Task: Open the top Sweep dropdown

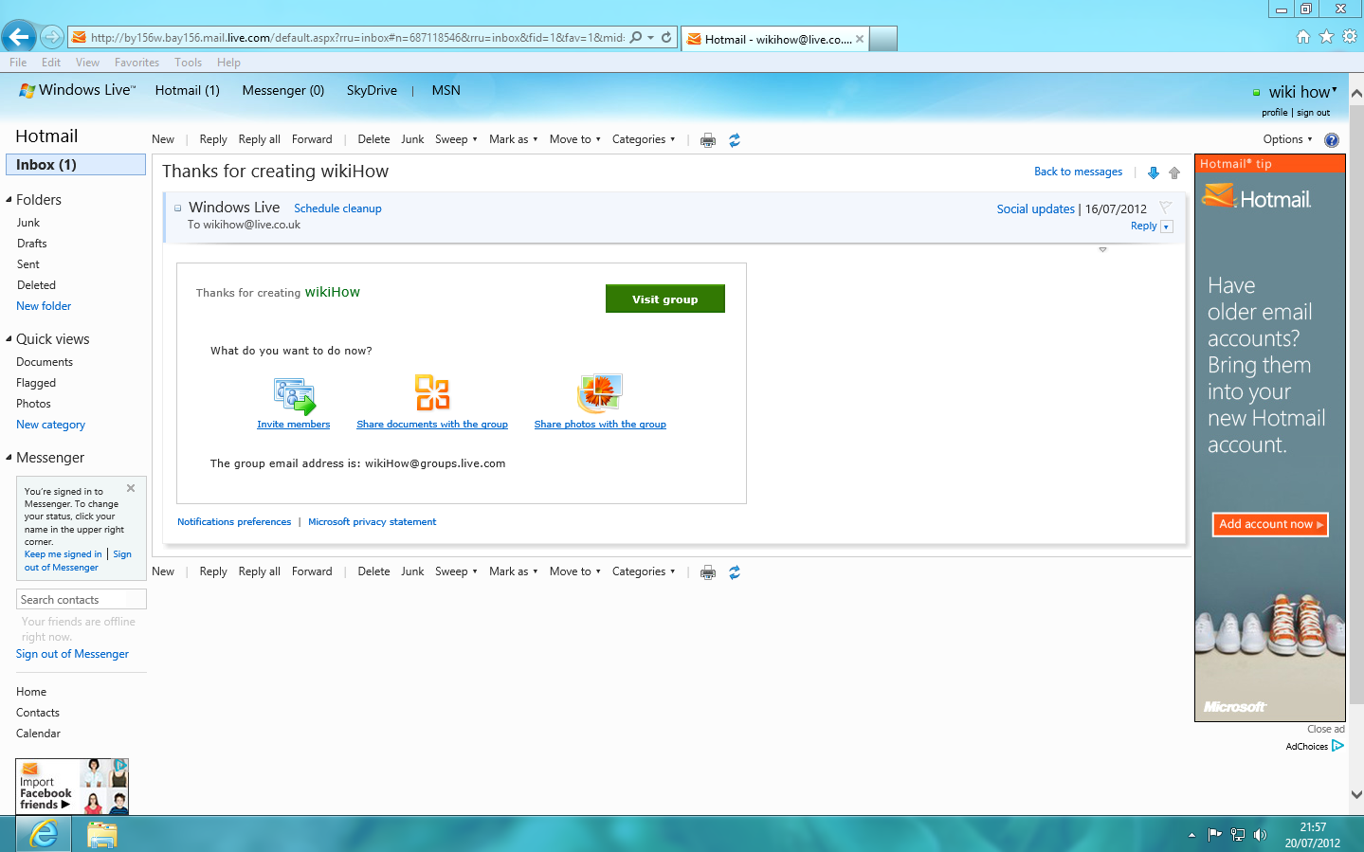Action: pos(456,139)
